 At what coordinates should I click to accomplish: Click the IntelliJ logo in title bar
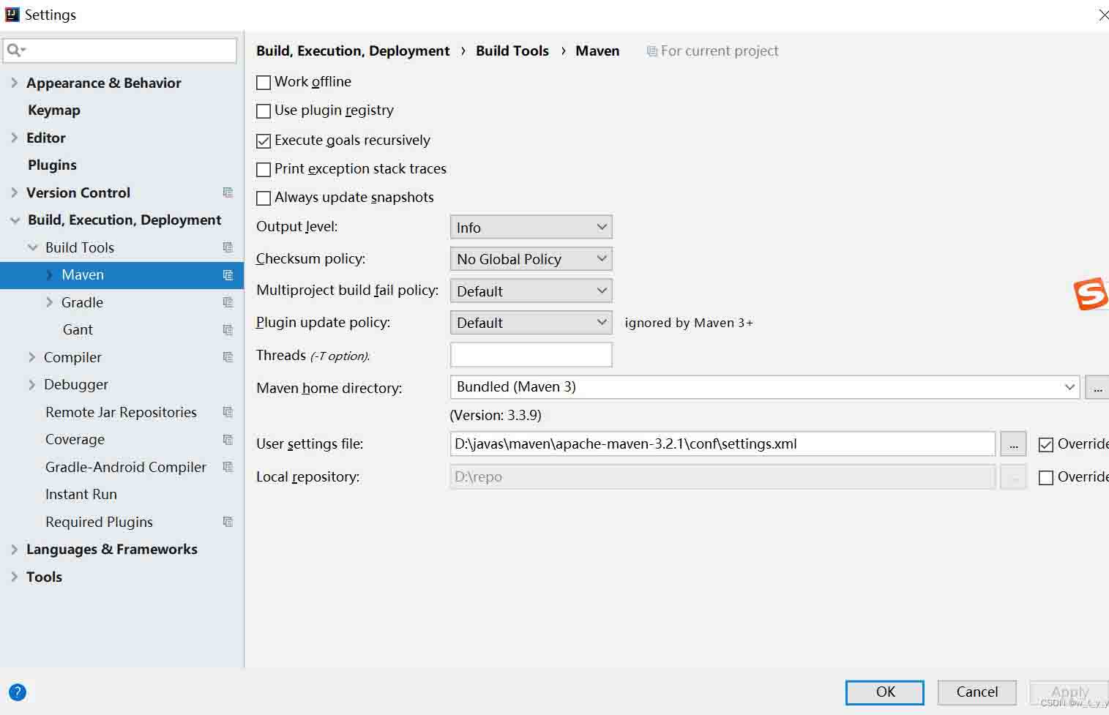coord(12,14)
